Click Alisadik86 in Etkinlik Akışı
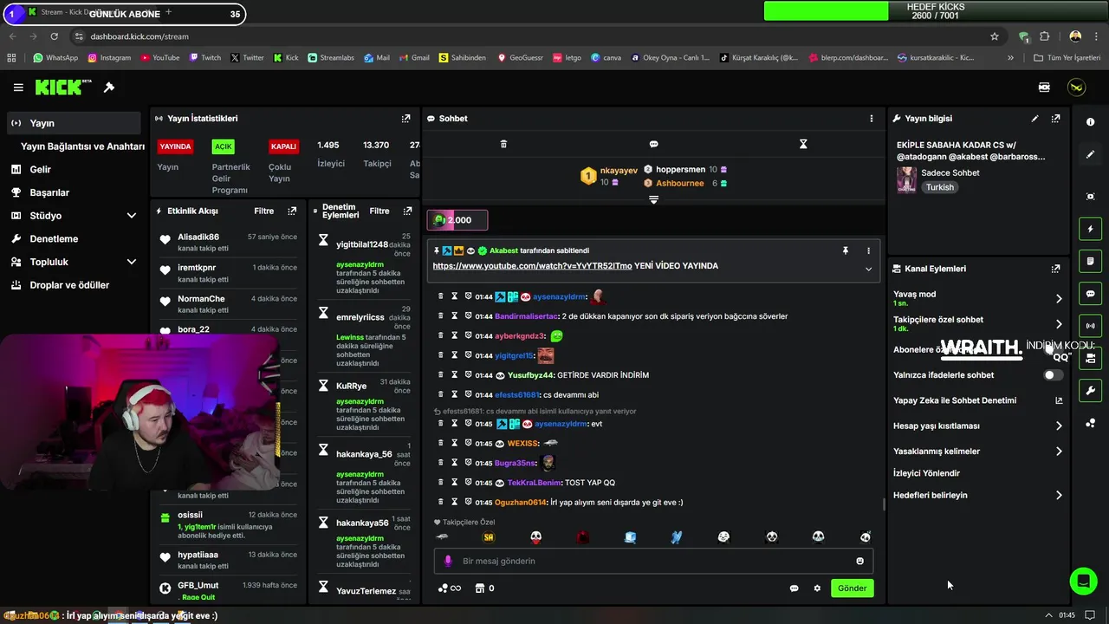This screenshot has height=624, width=1109. 198,237
